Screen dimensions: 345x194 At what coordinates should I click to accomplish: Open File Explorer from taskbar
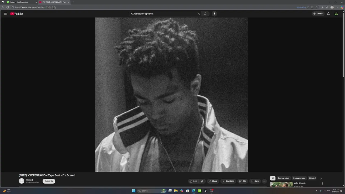click(x=176, y=191)
